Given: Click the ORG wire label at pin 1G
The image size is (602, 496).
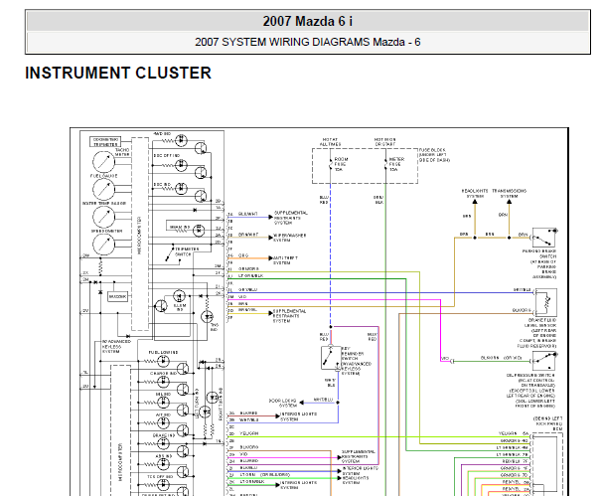Looking at the screenshot, I should tap(243, 255).
